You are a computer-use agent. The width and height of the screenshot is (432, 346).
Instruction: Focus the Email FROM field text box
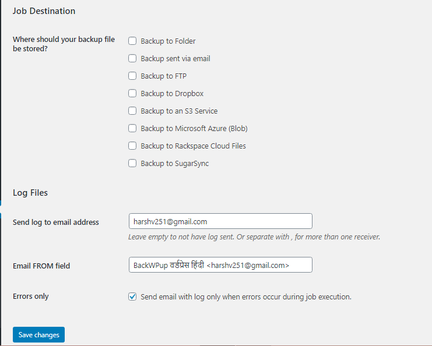point(220,265)
